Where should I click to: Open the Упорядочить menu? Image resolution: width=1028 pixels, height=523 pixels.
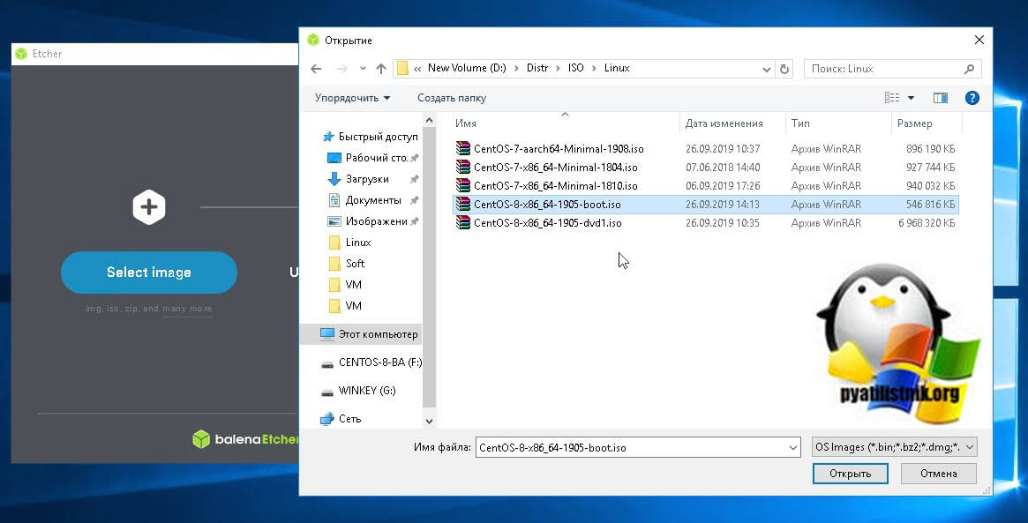[352, 98]
